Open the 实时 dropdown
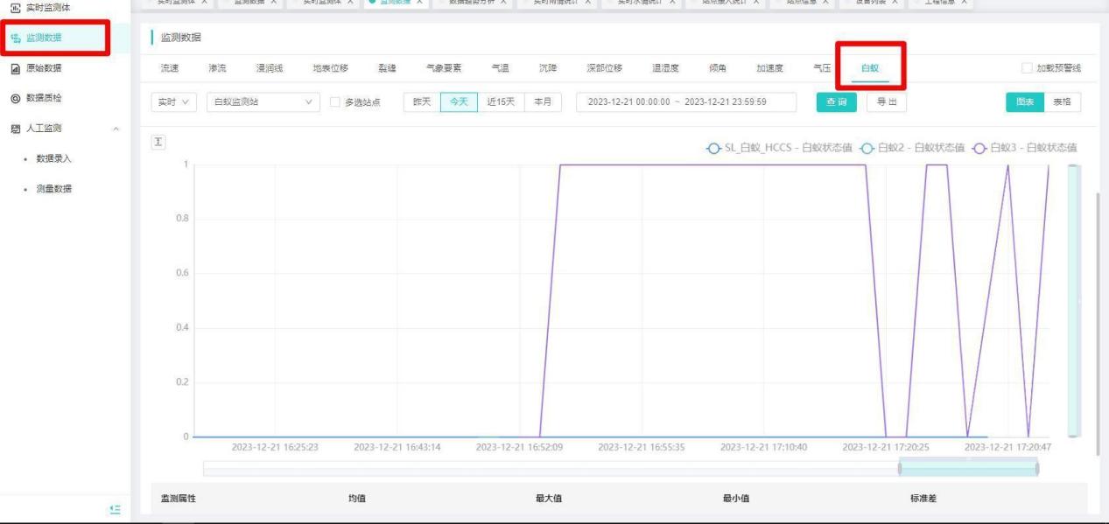 pyautogui.click(x=175, y=102)
